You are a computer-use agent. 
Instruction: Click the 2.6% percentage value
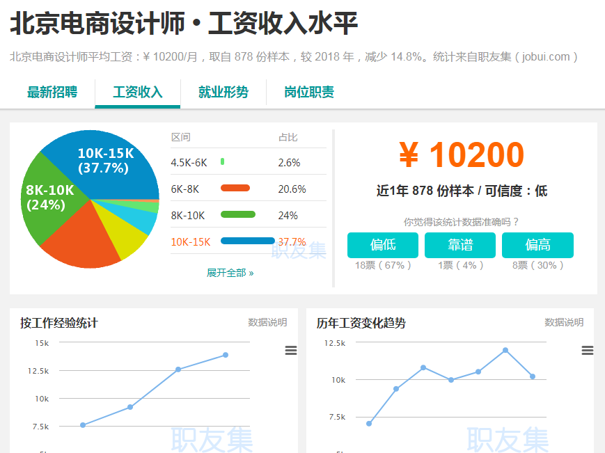click(290, 163)
